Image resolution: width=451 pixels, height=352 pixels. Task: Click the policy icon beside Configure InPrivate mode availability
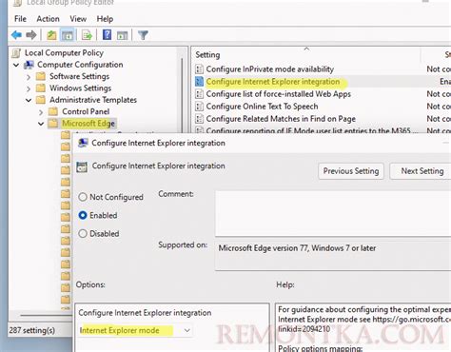tap(199, 69)
